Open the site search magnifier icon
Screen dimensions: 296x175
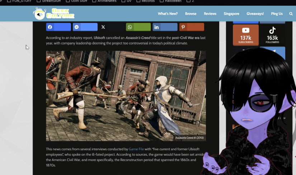291,14
